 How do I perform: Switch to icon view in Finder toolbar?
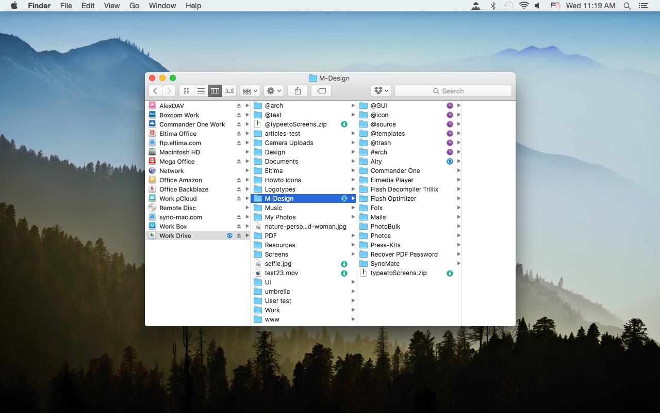[187, 91]
